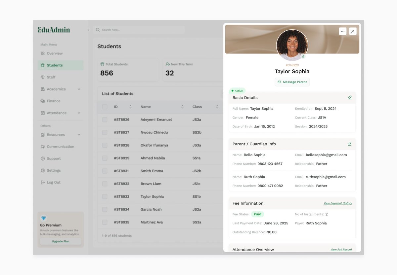Edit the profile photo pencil icon
The height and width of the screenshot is (275, 397).
[303, 56]
